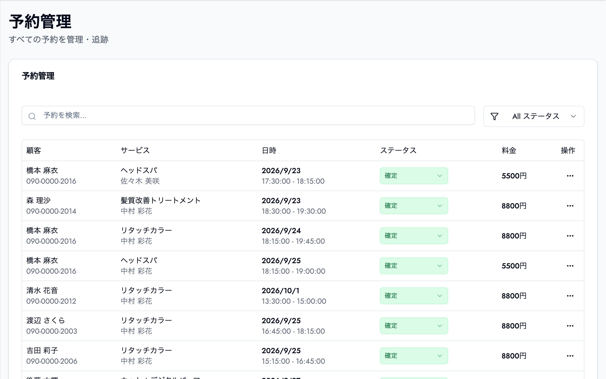The width and height of the screenshot is (606, 379).
Task: Click date 2026/10/1
Action: pyautogui.click(x=280, y=291)
